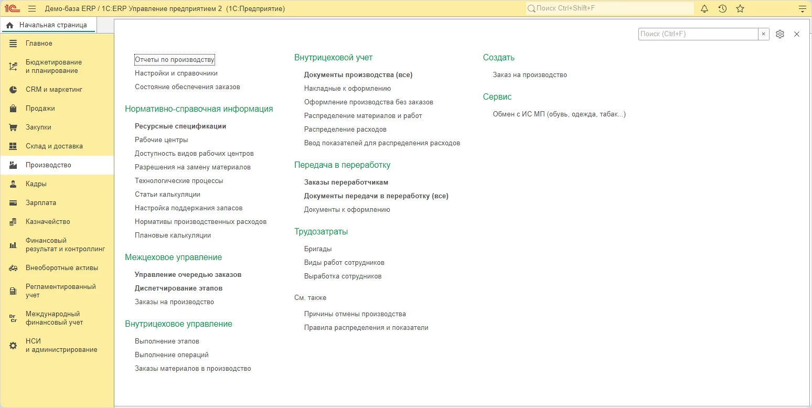Screen dimensions: 812x408
Task: Open Доступность видов рабочих центров
Action: point(194,154)
